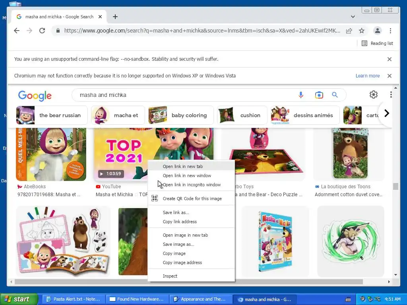Switch to the masha and michka browser tab

[59, 17]
